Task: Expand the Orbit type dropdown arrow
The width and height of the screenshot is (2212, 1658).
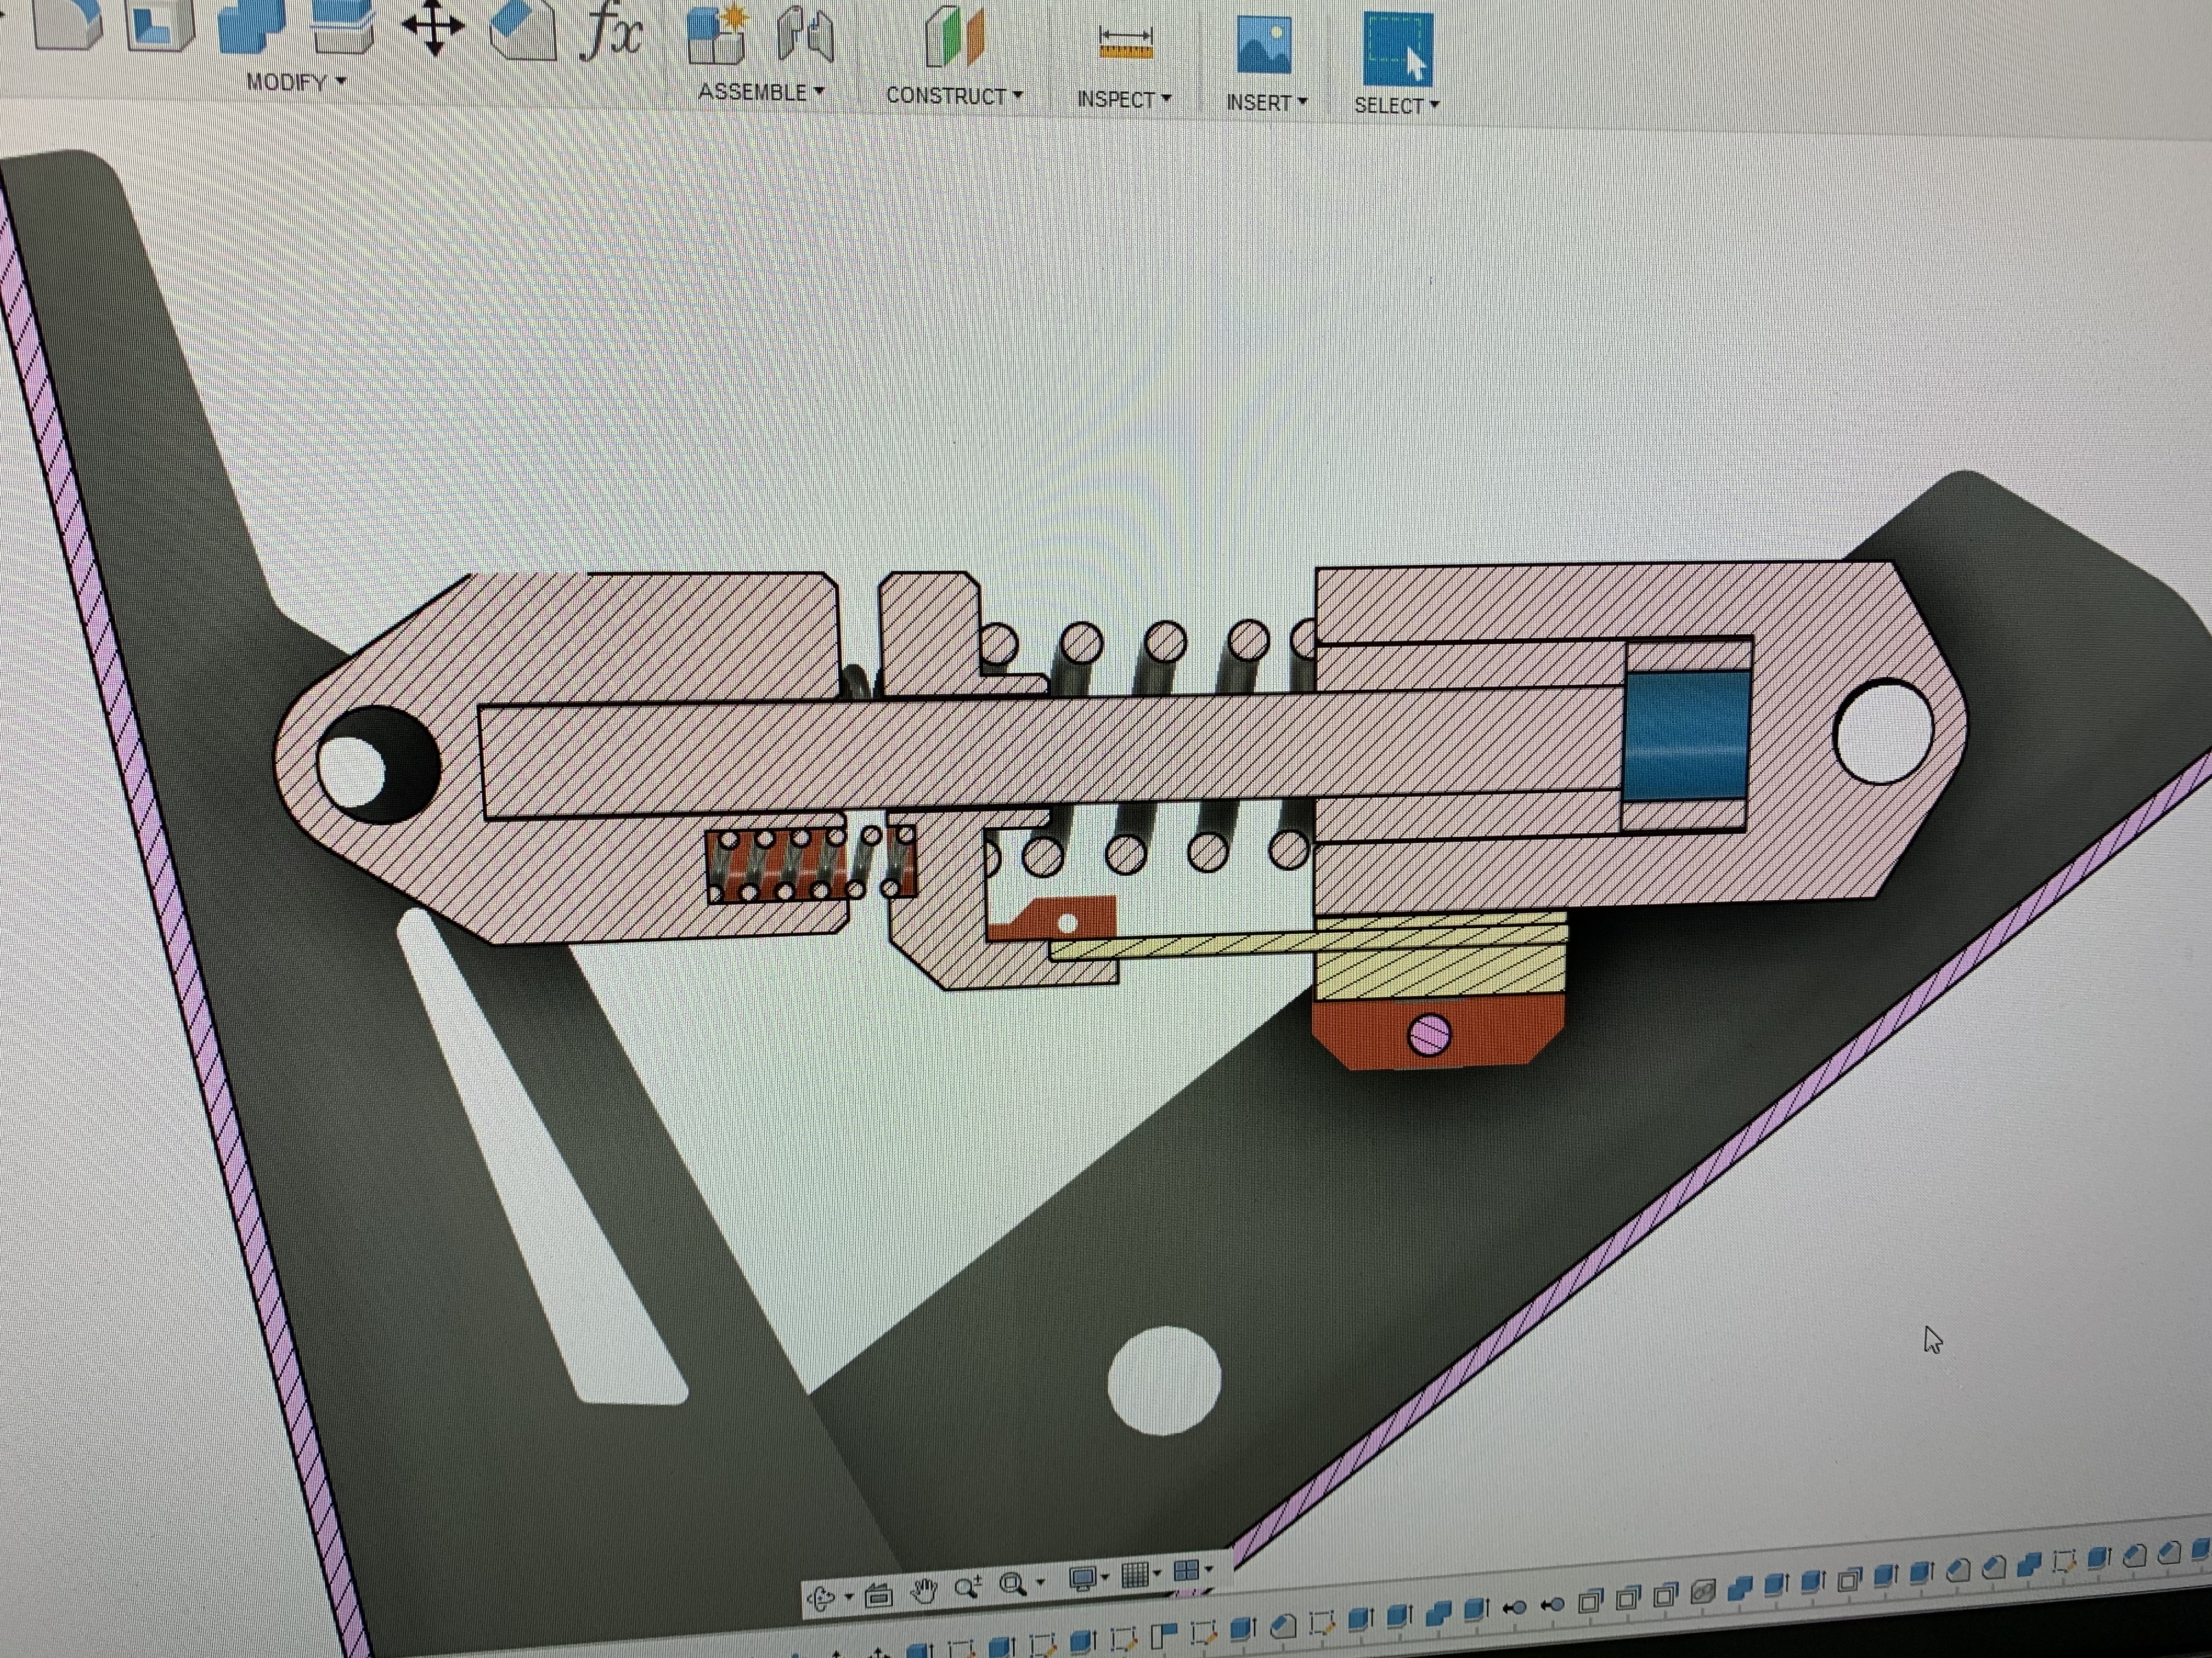Action: [x=849, y=1597]
